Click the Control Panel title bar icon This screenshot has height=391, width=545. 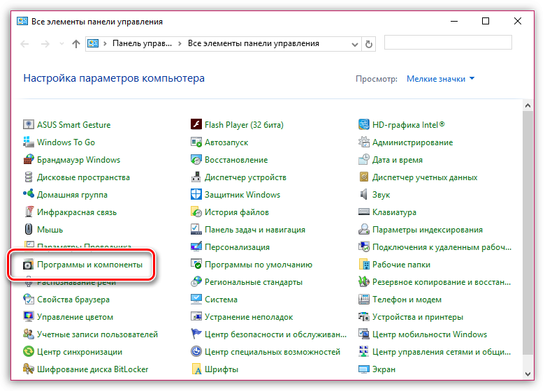[x=22, y=21]
